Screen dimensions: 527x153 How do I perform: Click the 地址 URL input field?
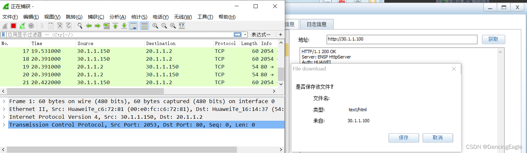tap(402, 39)
